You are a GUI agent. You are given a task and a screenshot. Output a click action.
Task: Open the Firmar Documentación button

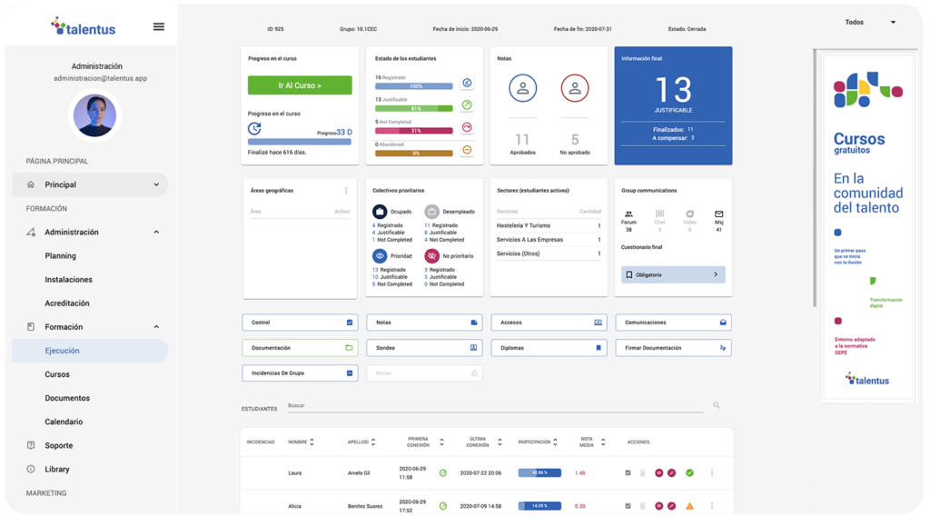coord(673,348)
